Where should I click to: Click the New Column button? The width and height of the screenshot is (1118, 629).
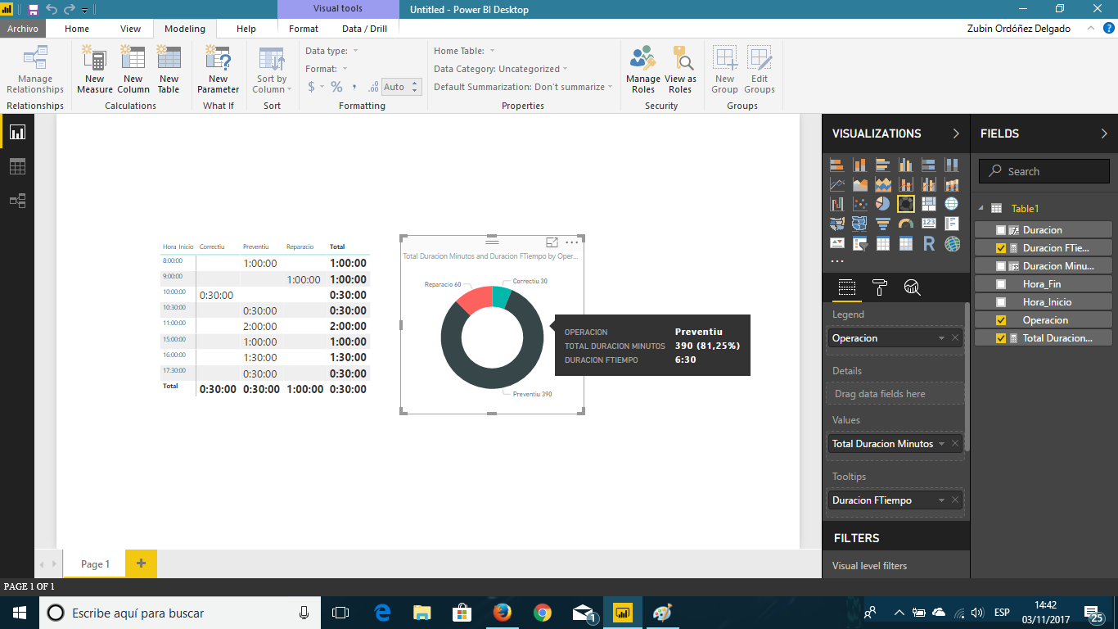(133, 70)
